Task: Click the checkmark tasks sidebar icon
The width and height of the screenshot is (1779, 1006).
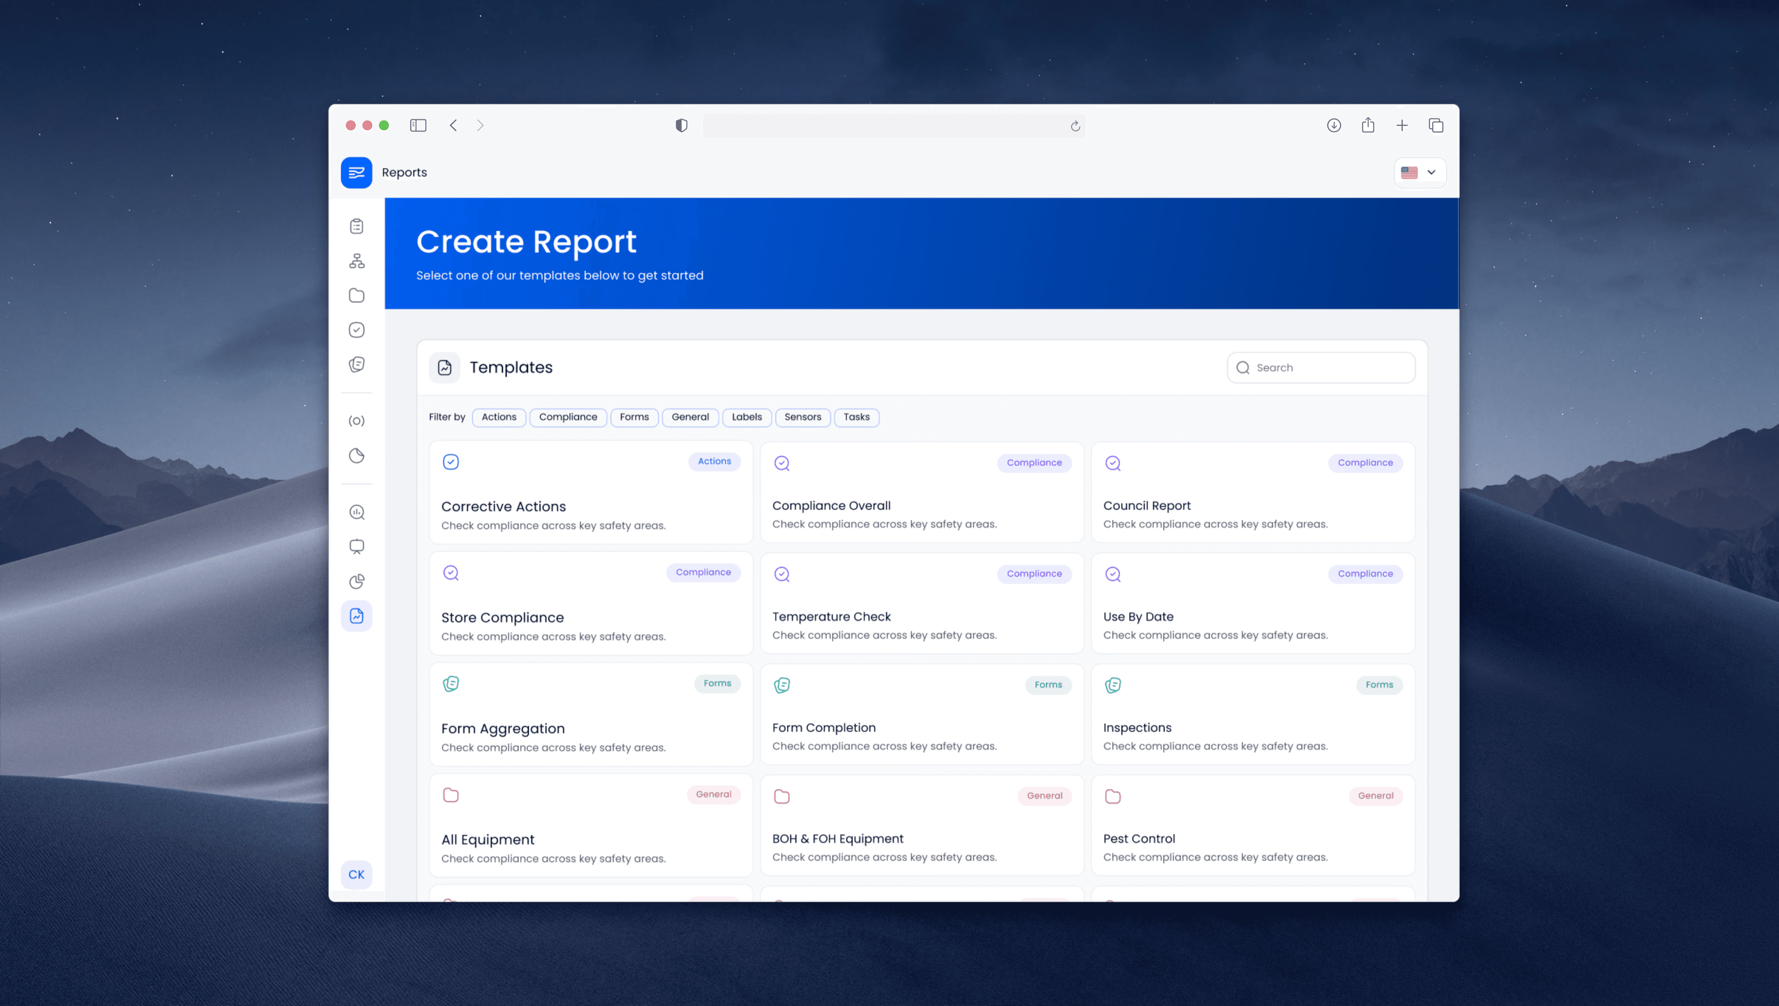Action: coord(356,329)
